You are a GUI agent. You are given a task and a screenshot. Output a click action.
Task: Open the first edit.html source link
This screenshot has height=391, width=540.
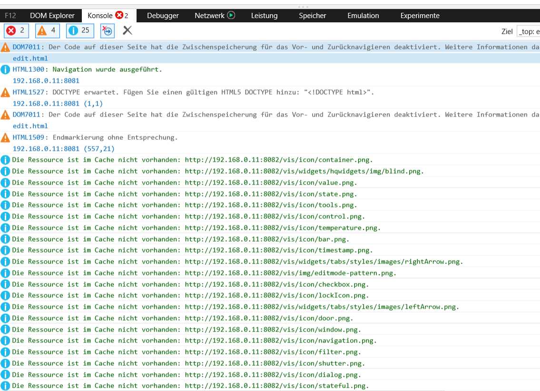(30, 59)
